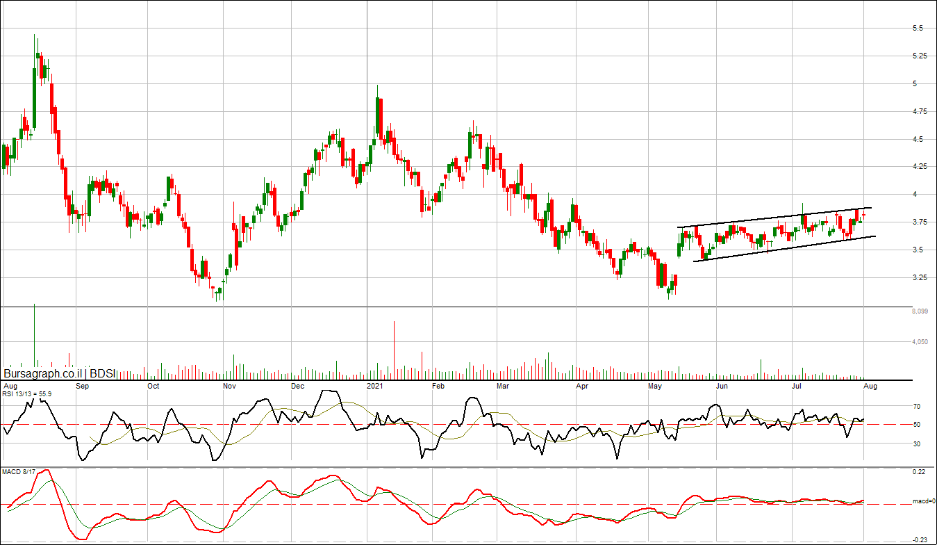
Task: Click the 0.22 MACD scale label
Action: pos(918,472)
